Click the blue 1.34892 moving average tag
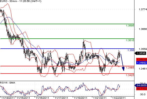 click(141, 63)
